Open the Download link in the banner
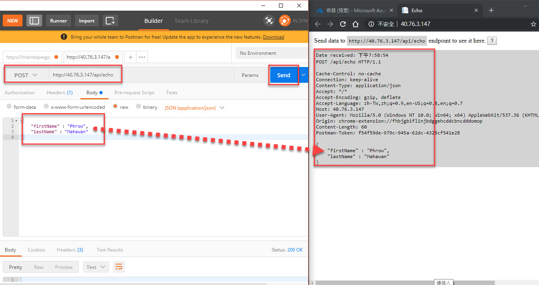 273,37
